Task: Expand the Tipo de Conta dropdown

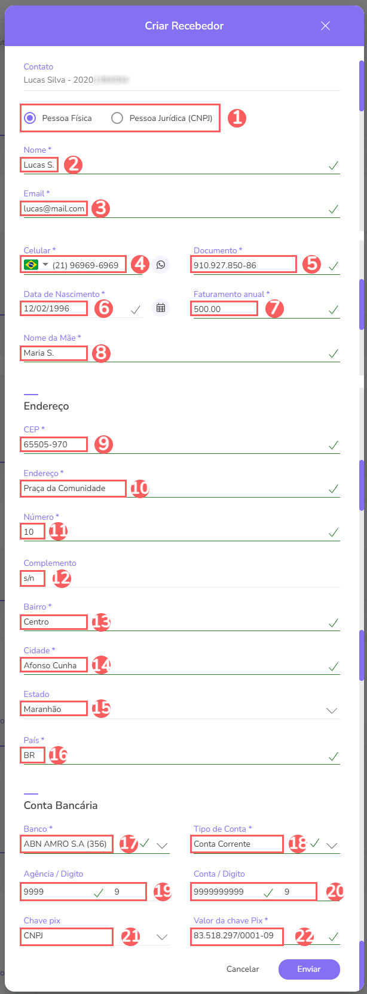Action: (332, 845)
